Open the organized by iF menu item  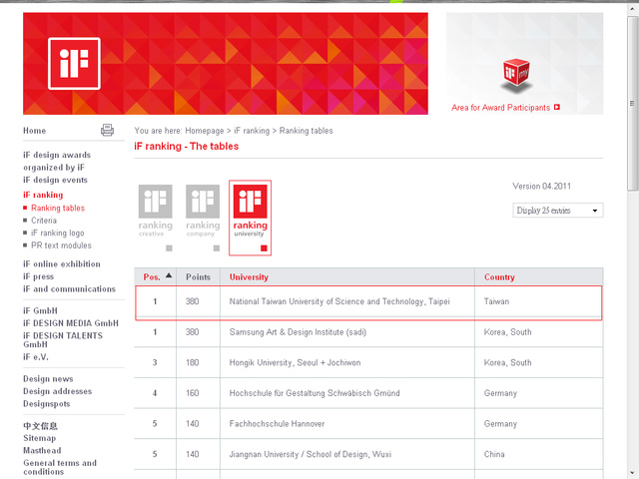click(54, 168)
